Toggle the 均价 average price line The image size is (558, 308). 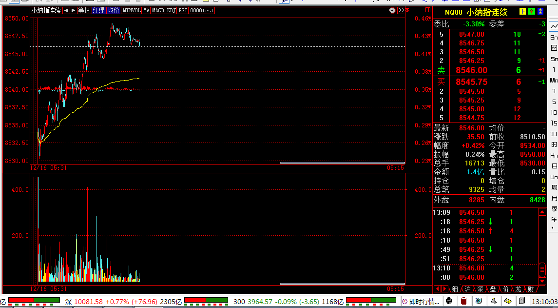pyautogui.click(x=114, y=11)
